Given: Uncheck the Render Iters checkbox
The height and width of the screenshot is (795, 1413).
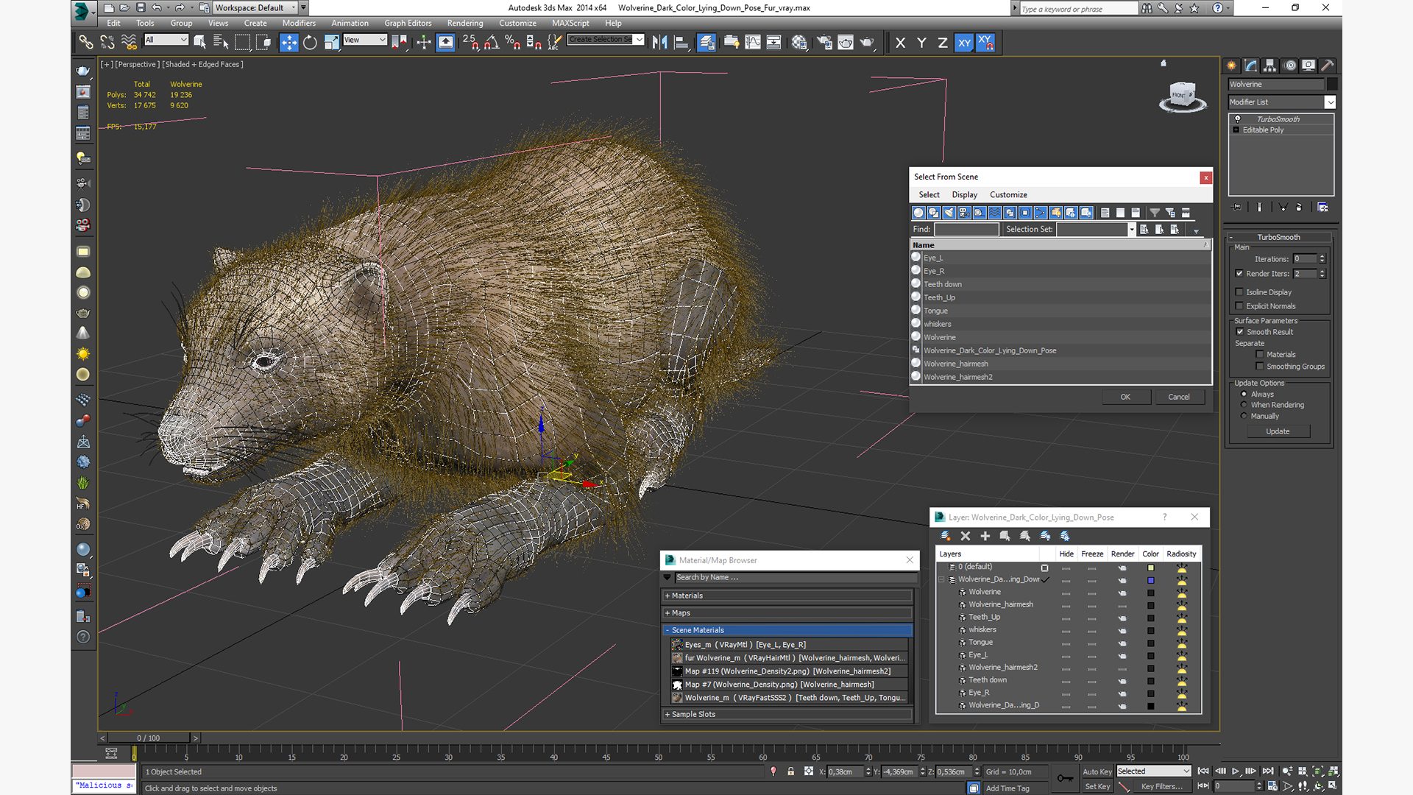Looking at the screenshot, I should pyautogui.click(x=1239, y=274).
